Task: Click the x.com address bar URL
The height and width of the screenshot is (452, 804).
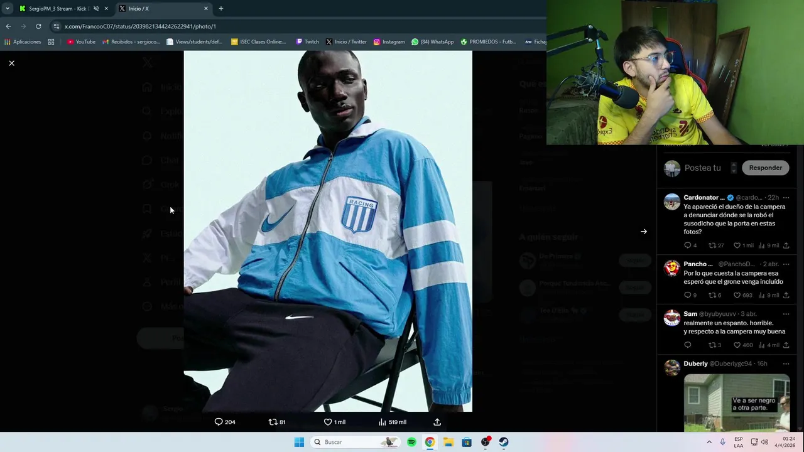Action: click(x=140, y=26)
